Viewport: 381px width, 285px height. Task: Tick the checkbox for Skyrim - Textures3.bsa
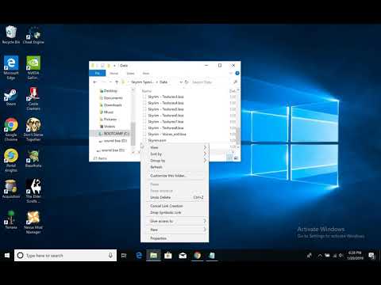[x=144, y=97]
